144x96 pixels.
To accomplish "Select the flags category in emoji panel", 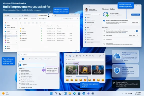I will point(96,56).
